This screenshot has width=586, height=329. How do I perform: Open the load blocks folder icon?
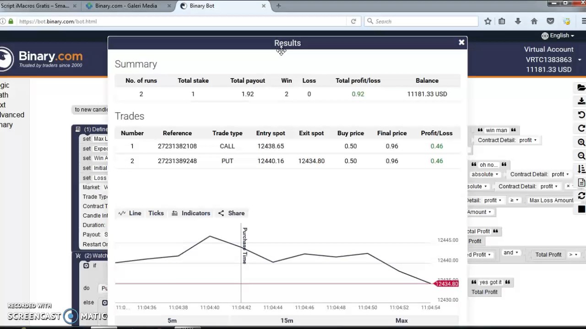[x=581, y=88]
